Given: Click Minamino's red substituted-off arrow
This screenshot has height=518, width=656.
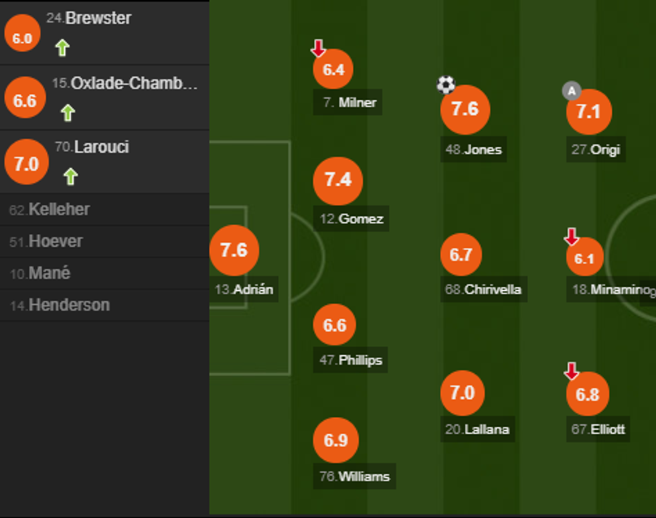Looking at the screenshot, I should 571,236.
